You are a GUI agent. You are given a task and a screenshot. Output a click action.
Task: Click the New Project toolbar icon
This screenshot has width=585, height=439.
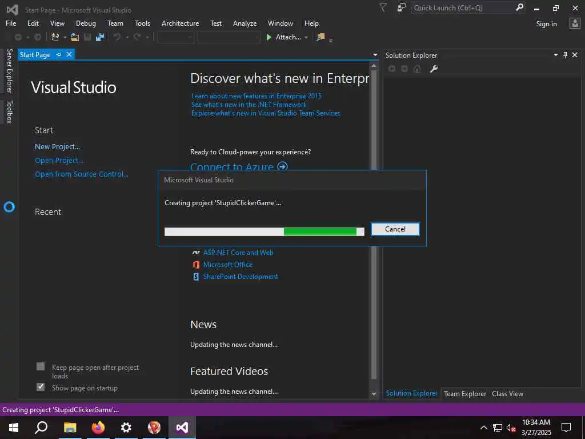point(55,37)
